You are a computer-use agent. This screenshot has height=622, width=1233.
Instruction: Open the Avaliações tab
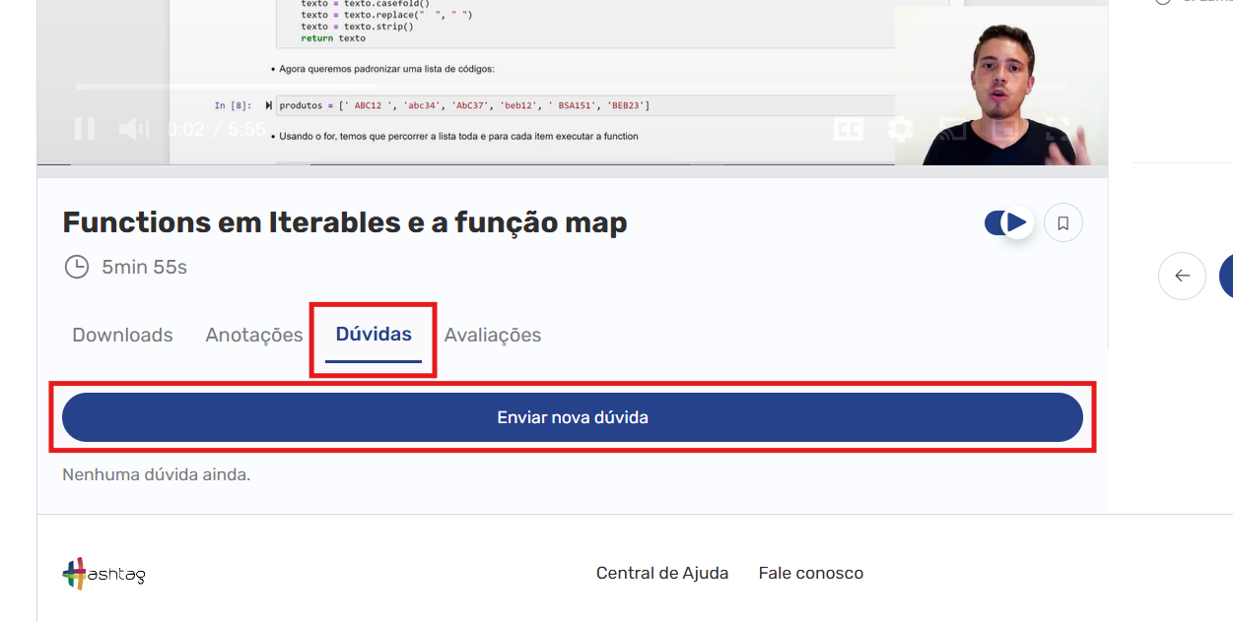click(x=493, y=336)
